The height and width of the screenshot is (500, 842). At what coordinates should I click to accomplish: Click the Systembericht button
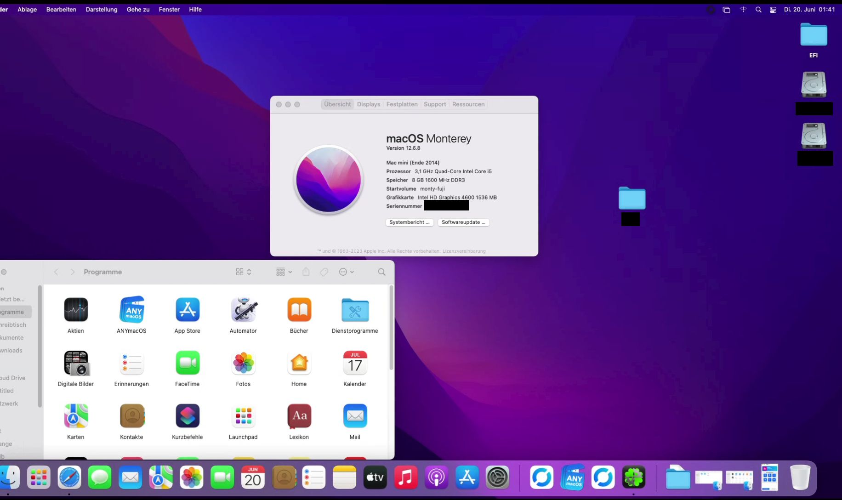point(409,222)
